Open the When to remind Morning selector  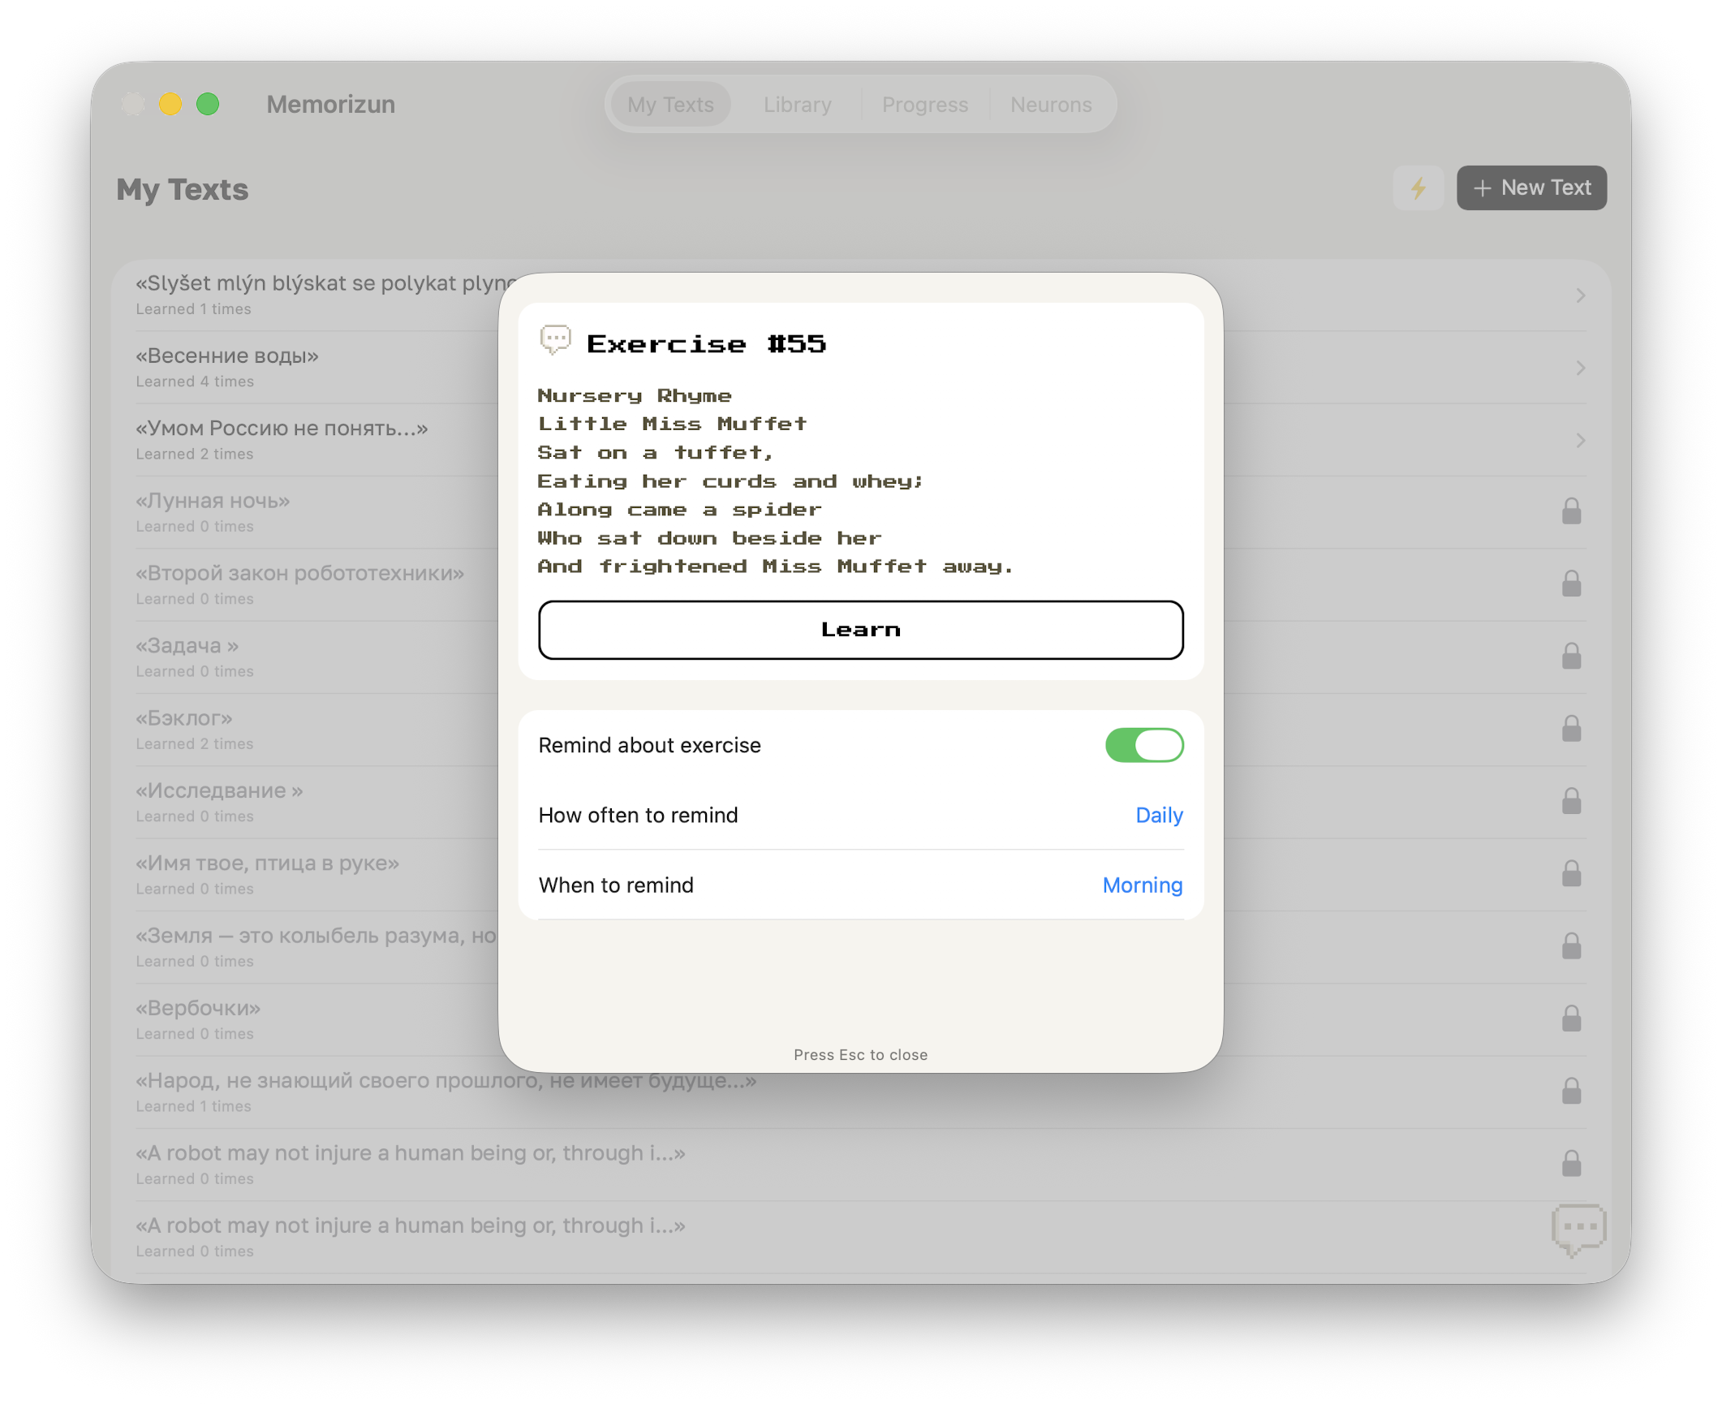click(1142, 885)
